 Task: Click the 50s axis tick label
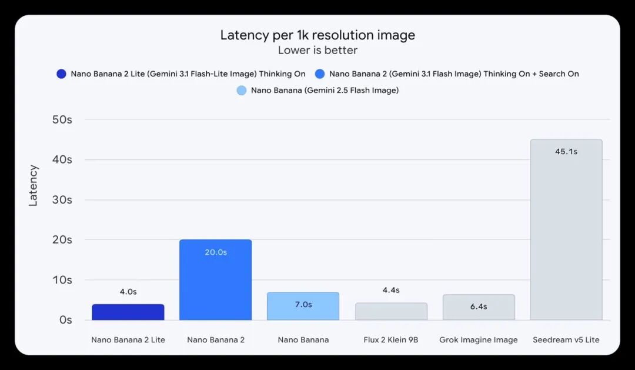(62, 119)
